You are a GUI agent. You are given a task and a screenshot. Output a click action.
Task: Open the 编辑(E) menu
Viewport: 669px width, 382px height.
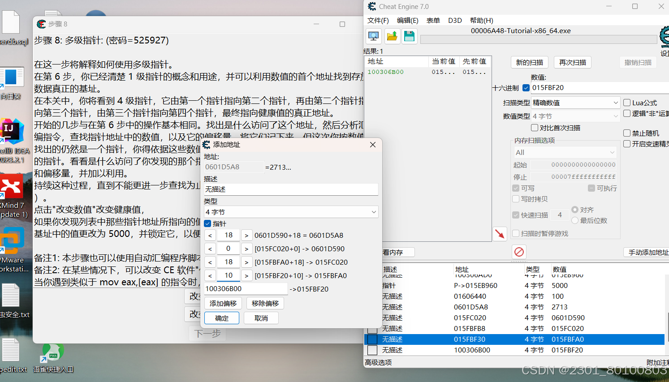[407, 21]
